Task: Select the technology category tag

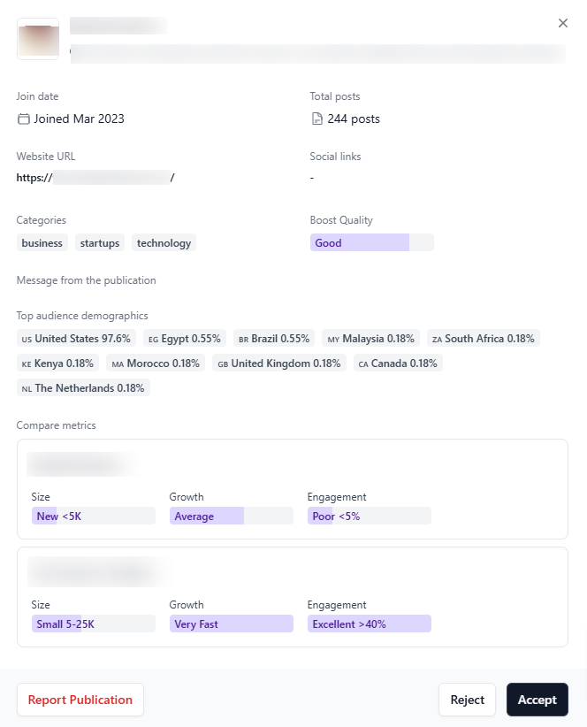Action: tap(164, 242)
